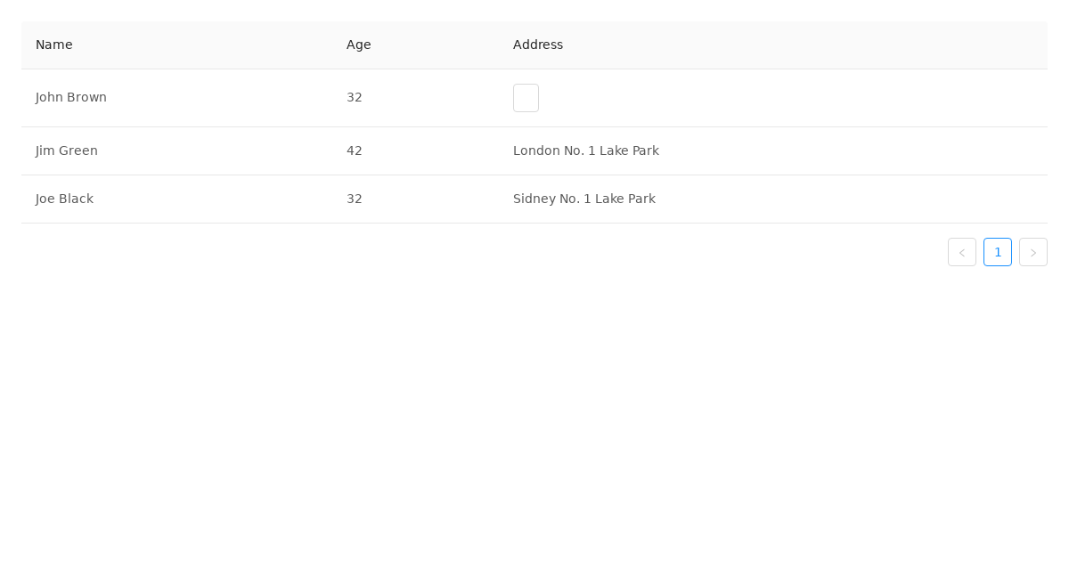The height and width of the screenshot is (561, 1069).
Task: Click Joe Black's age value 32
Action: (x=355, y=199)
